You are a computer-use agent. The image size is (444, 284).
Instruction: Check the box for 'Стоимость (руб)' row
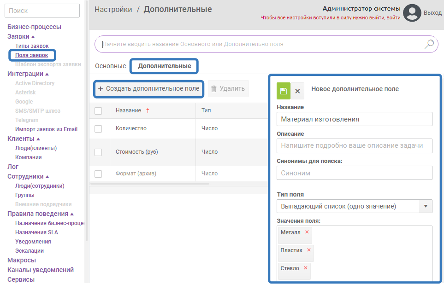pyautogui.click(x=98, y=152)
